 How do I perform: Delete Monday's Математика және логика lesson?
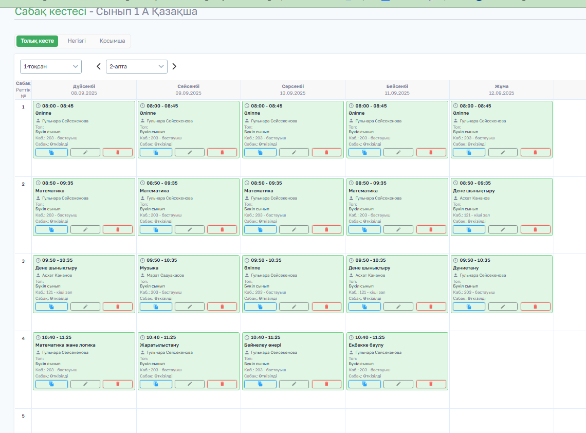118,384
